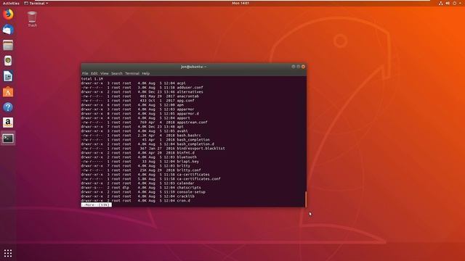Click the power icon in the top bar
Image resolution: width=465 pixels, height=261 pixels.
click(454, 3)
